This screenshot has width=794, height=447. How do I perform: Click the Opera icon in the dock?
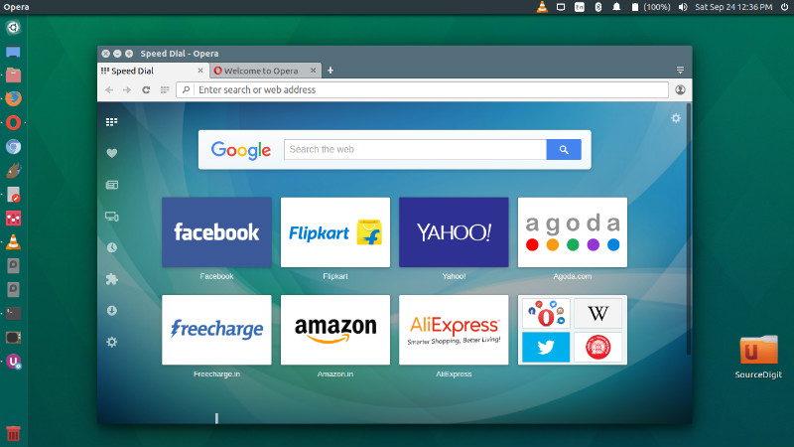tap(13, 122)
